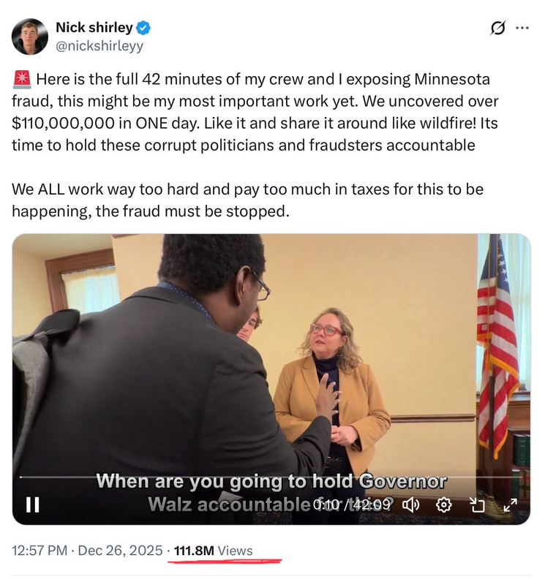This screenshot has height=585, width=545.
Task: Pause the video with the pause button
Action: [32, 505]
